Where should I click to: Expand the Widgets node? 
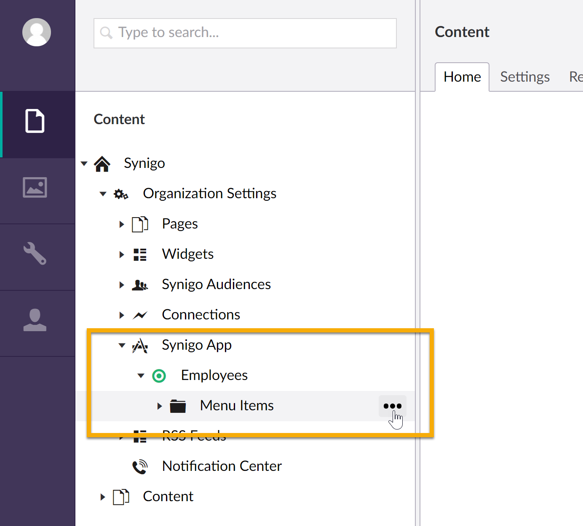[122, 255]
